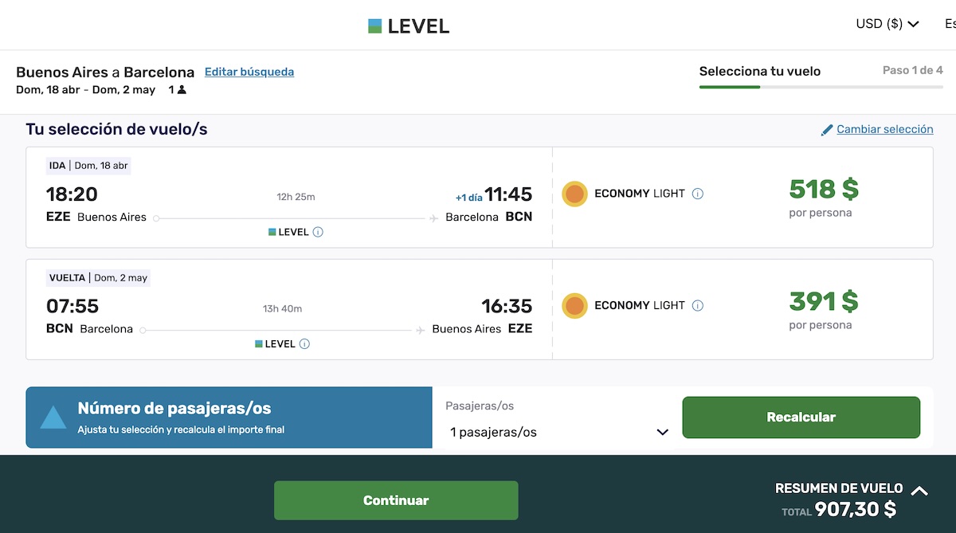Viewport: 956px width, 533px height.
Task: Click info icon next to outbound LEVEL carrier
Action: [318, 232]
